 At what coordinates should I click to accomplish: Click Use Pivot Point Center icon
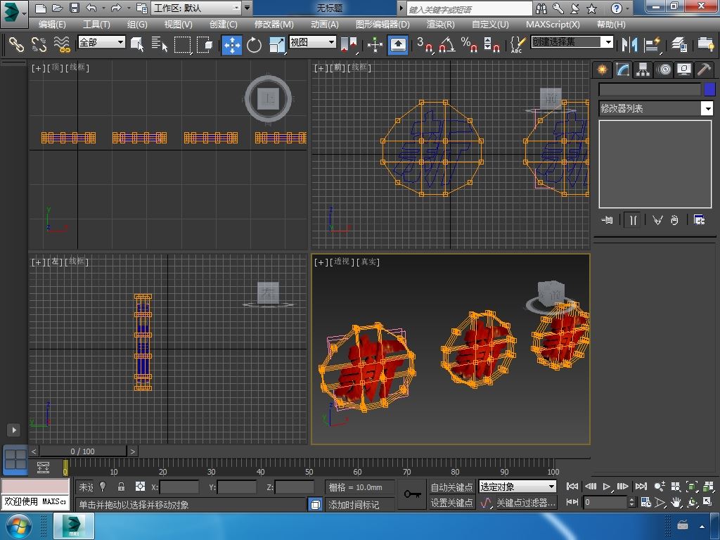(x=349, y=44)
